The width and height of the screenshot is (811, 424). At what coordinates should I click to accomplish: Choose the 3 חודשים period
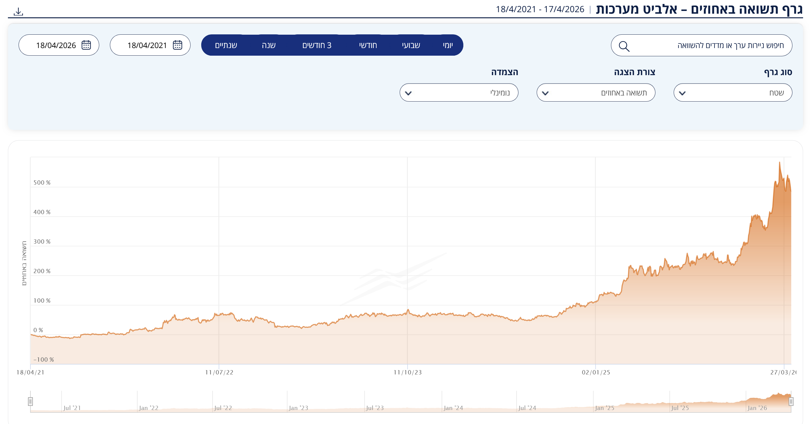316,45
